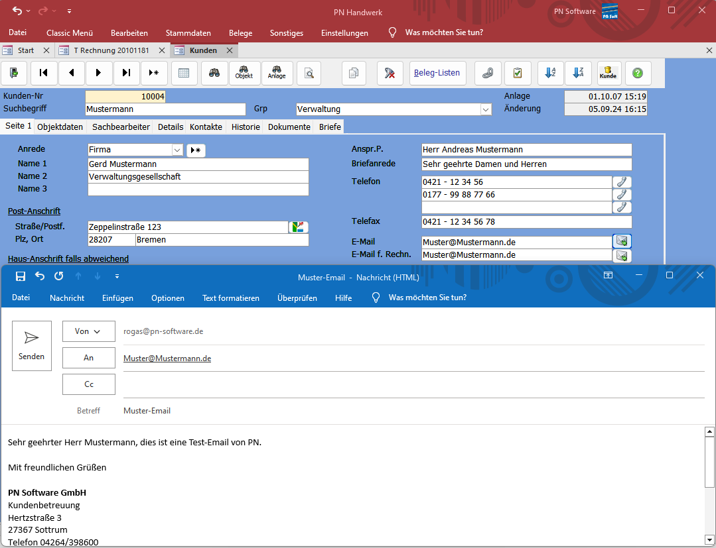Send mail using the E-Mail field icon
Screen dimensions: 716x548
coord(622,241)
